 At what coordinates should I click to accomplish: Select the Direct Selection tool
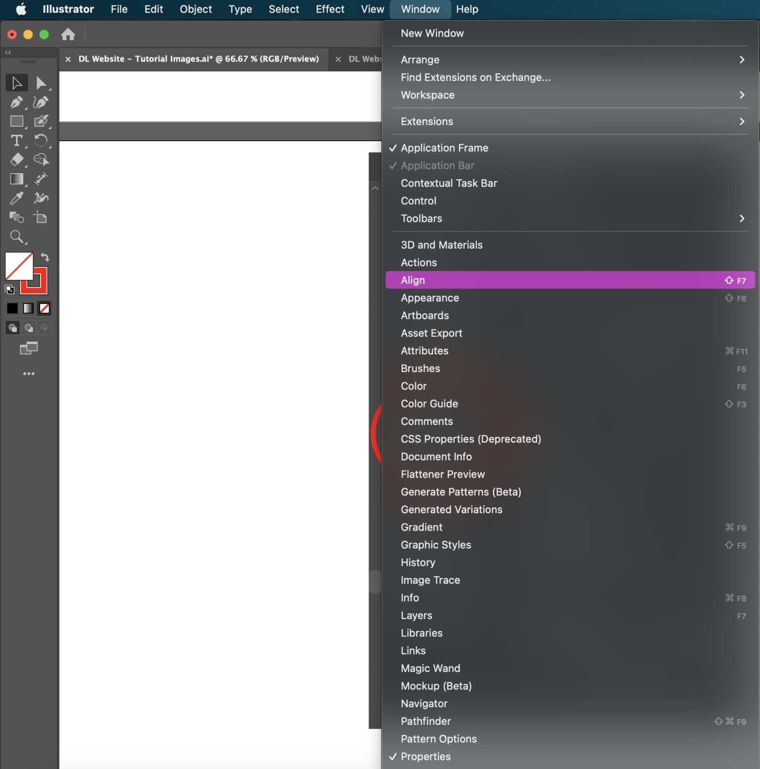click(42, 83)
